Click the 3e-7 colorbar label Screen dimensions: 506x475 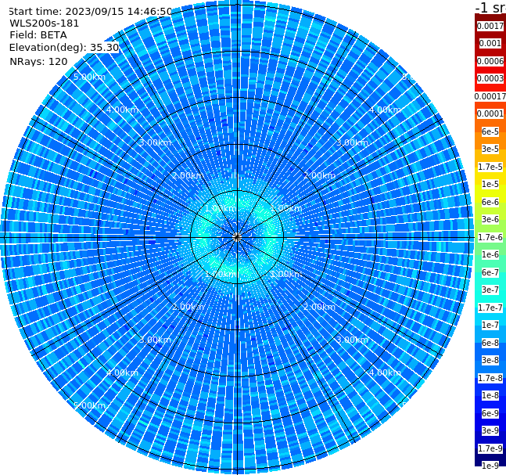[x=490, y=290]
